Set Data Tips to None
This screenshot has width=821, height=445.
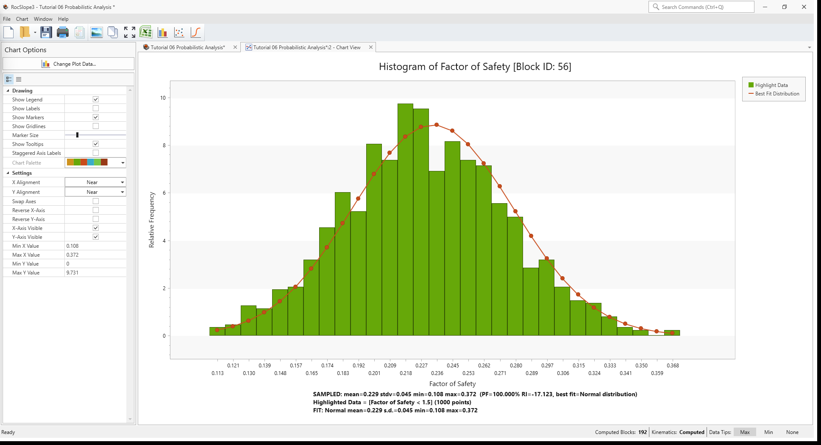[x=792, y=432]
